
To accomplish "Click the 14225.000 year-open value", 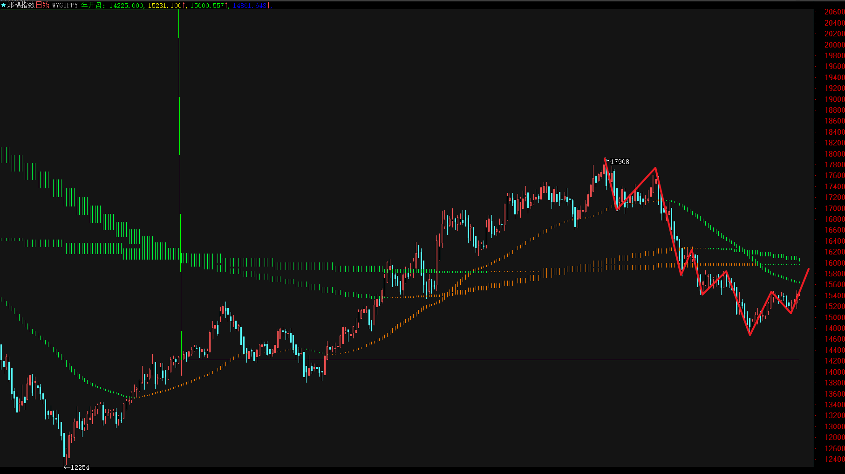I will [x=126, y=6].
